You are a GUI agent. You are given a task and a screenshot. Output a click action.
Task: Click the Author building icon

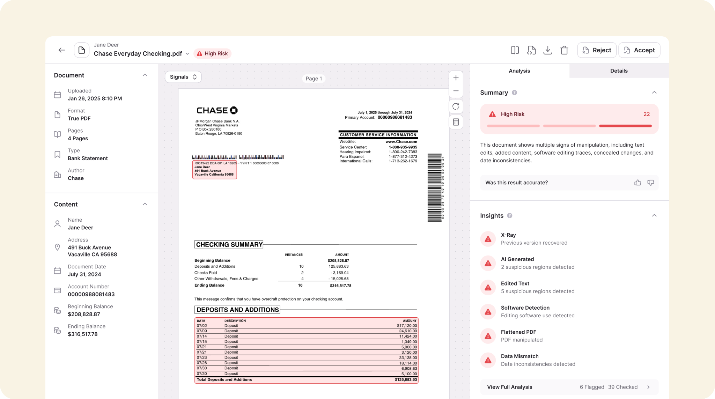[58, 175]
